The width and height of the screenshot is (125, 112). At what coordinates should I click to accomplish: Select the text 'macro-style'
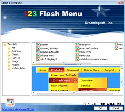(x=85, y=52)
